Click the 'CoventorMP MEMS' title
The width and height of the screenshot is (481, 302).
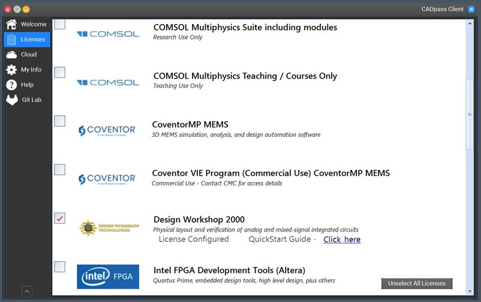coord(190,124)
